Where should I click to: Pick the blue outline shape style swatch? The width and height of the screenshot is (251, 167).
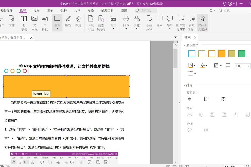(x=192, y=54)
